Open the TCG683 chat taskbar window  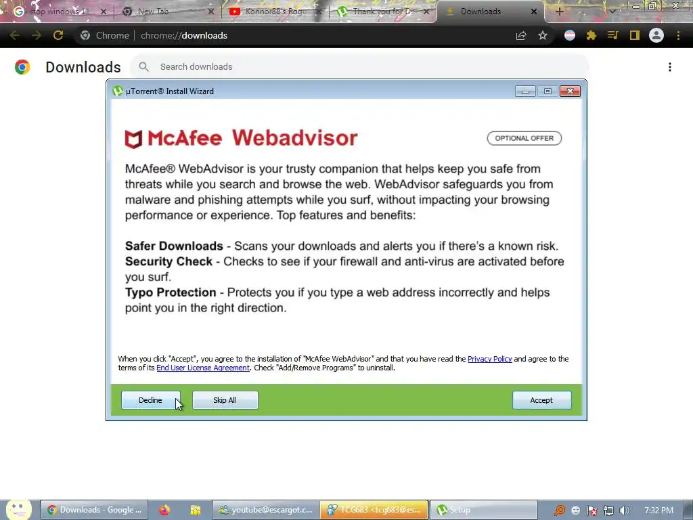point(374,510)
